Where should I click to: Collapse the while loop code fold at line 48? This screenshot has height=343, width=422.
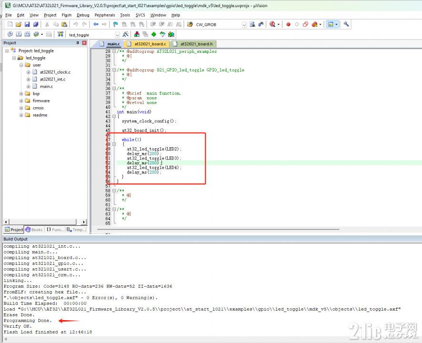coord(114,144)
